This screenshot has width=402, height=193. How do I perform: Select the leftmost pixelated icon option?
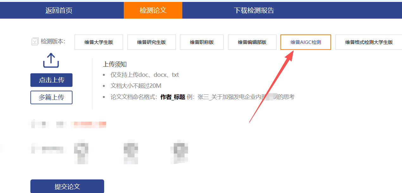[x=81, y=152]
